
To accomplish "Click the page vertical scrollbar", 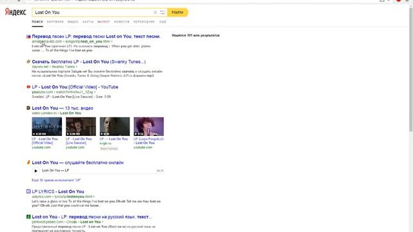I will click(410, 70).
